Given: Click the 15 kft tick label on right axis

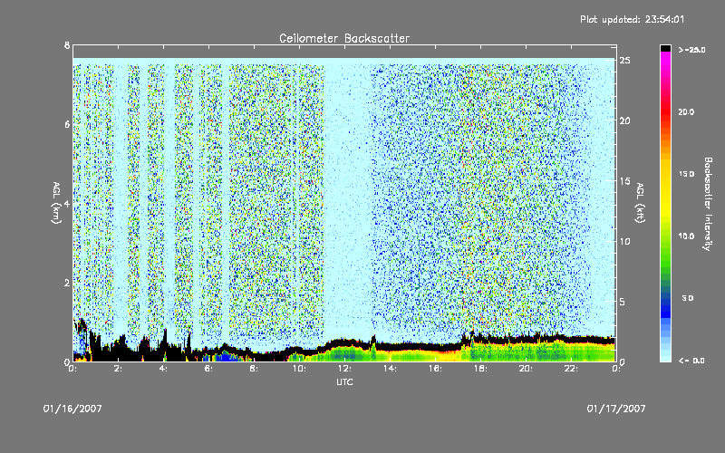Looking at the screenshot, I should tap(624, 181).
